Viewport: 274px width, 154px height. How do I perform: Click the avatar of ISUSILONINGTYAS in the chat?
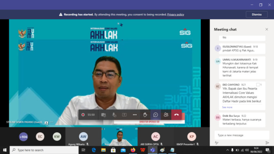click(218, 48)
